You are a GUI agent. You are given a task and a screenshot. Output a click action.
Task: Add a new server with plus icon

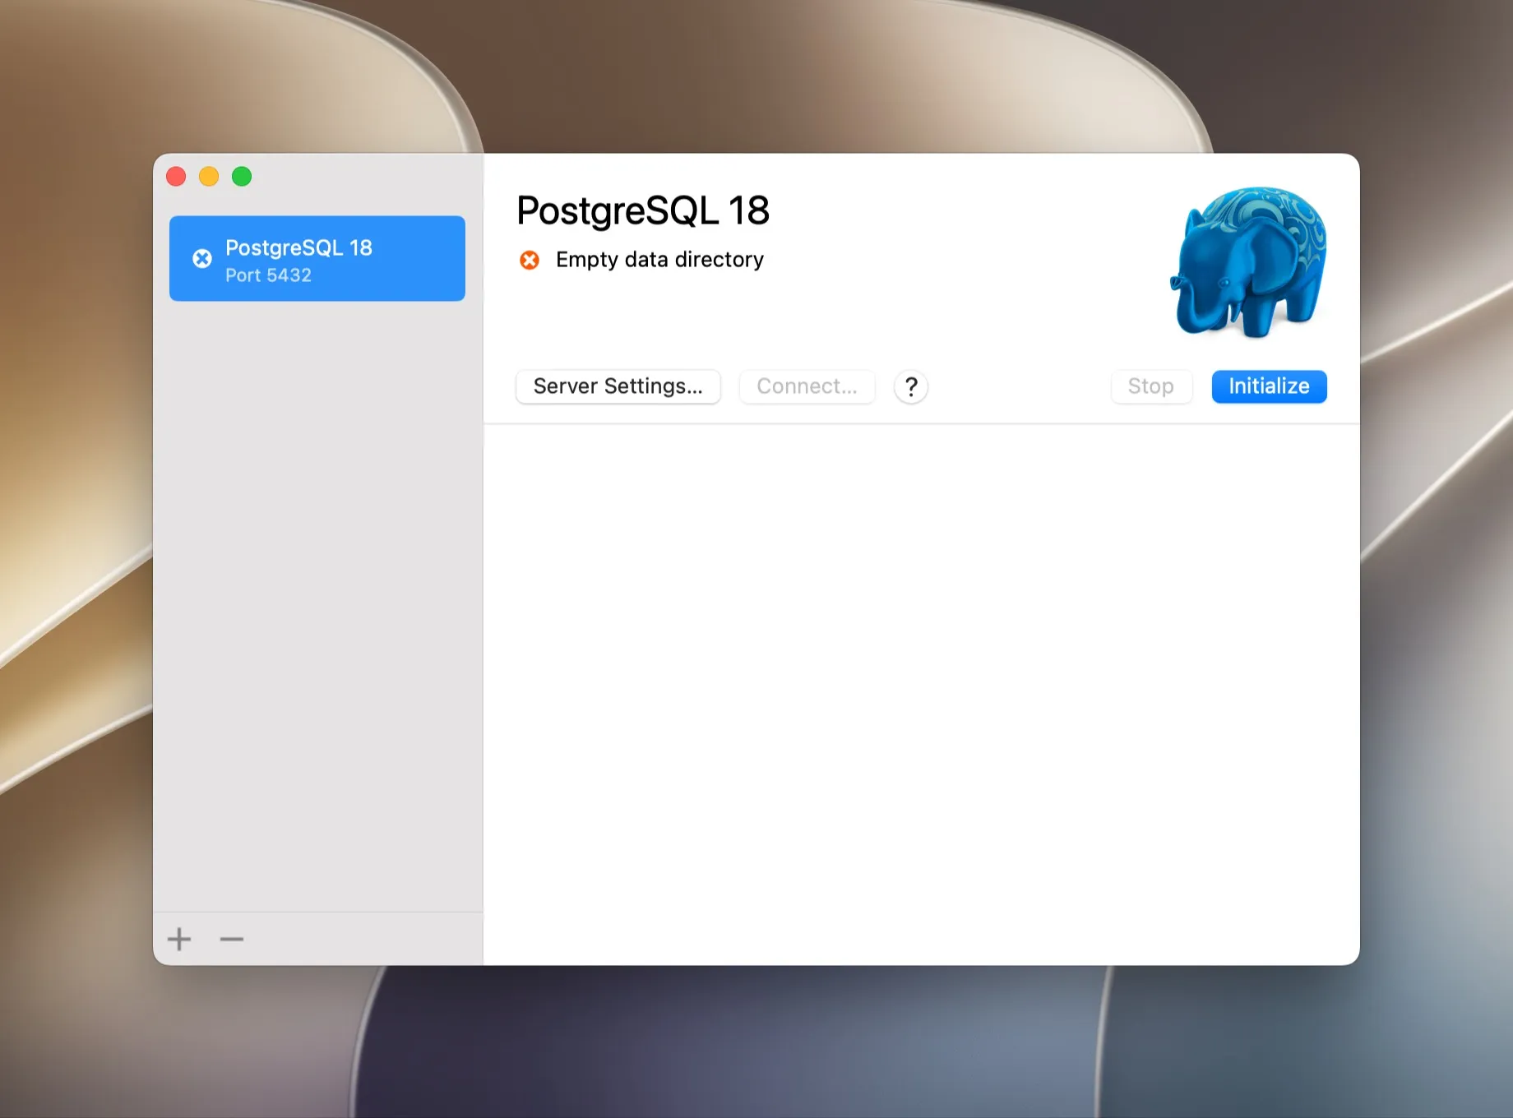pyautogui.click(x=179, y=939)
